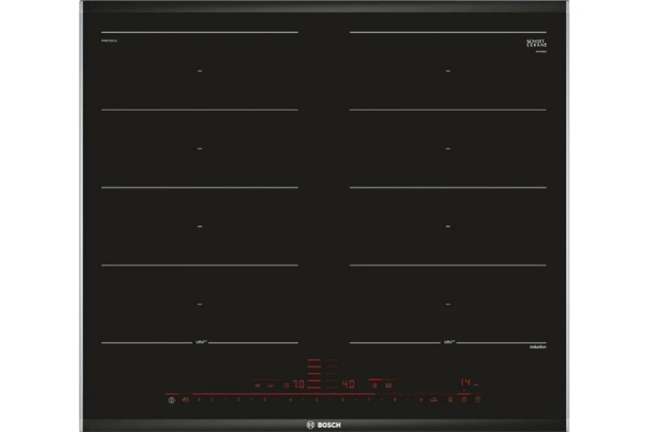
Task: Tap the BOSCH logo on bottom trim
Action: [323, 425]
